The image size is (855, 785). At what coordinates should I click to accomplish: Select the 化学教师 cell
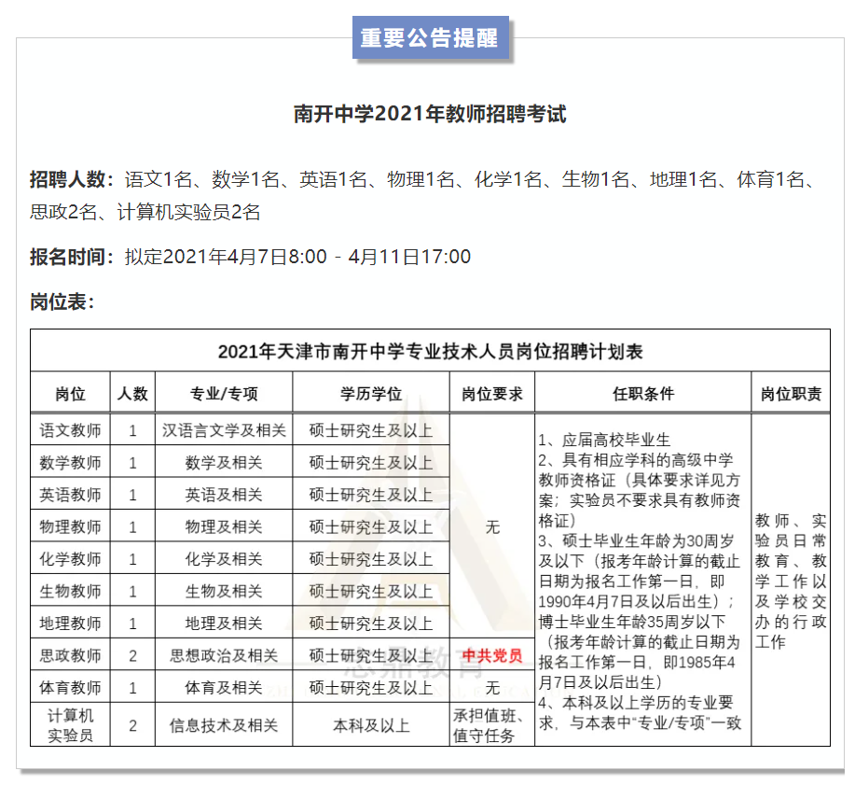(70, 558)
